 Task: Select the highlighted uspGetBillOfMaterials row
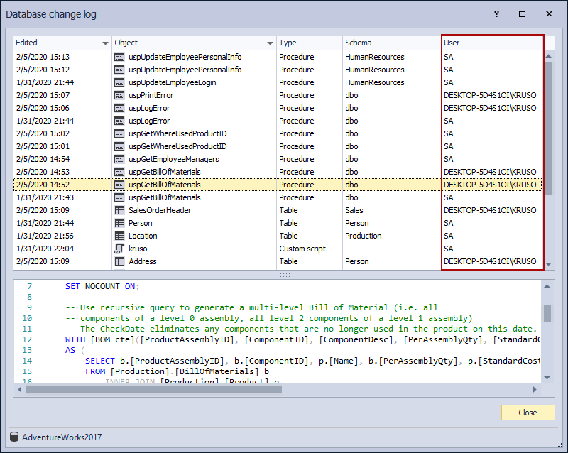click(213, 185)
